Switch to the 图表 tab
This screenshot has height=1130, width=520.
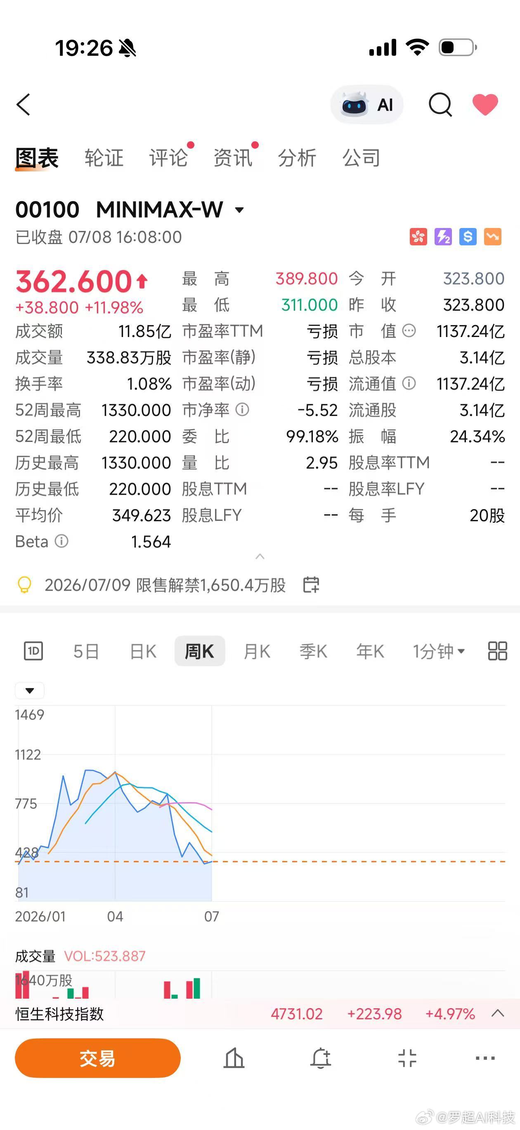coord(37,158)
